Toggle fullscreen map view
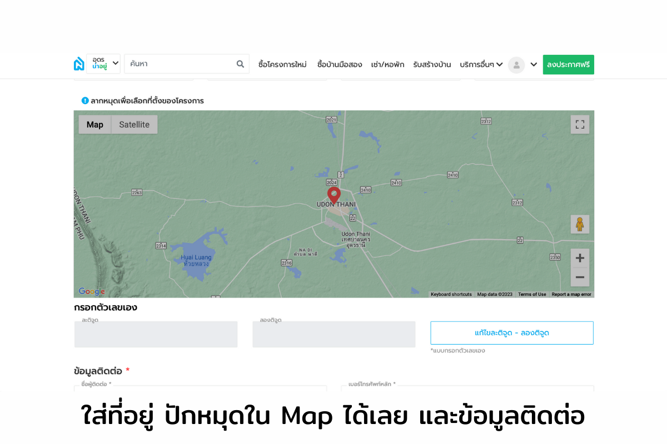667x444 pixels. (x=580, y=124)
